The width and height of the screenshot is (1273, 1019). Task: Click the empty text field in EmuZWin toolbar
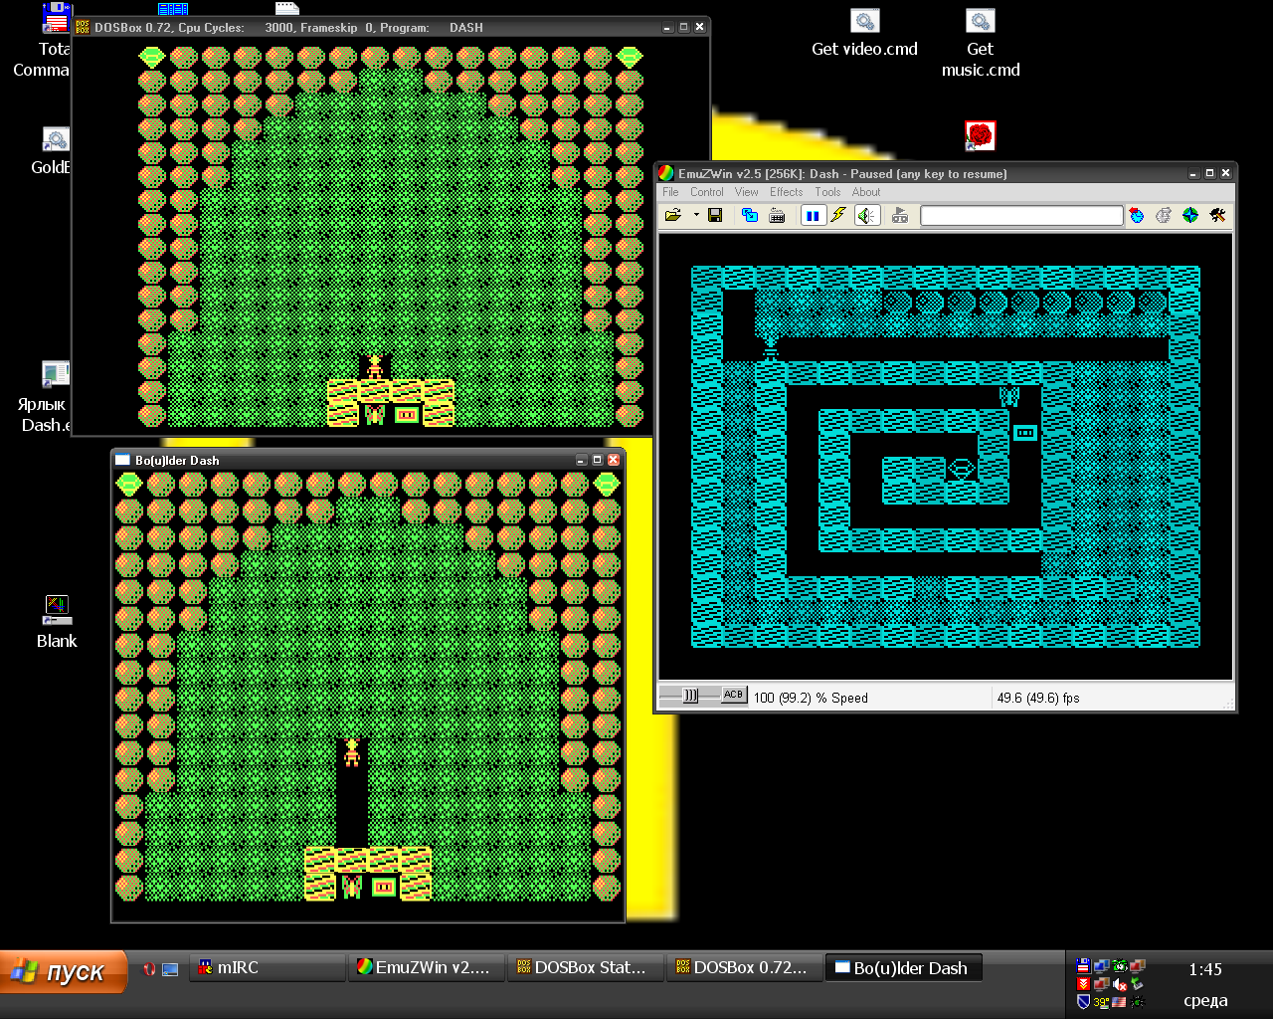pyautogui.click(x=1021, y=215)
